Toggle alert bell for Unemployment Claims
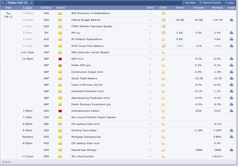Viewport: 238px width, 166px height. click(x=150, y=111)
